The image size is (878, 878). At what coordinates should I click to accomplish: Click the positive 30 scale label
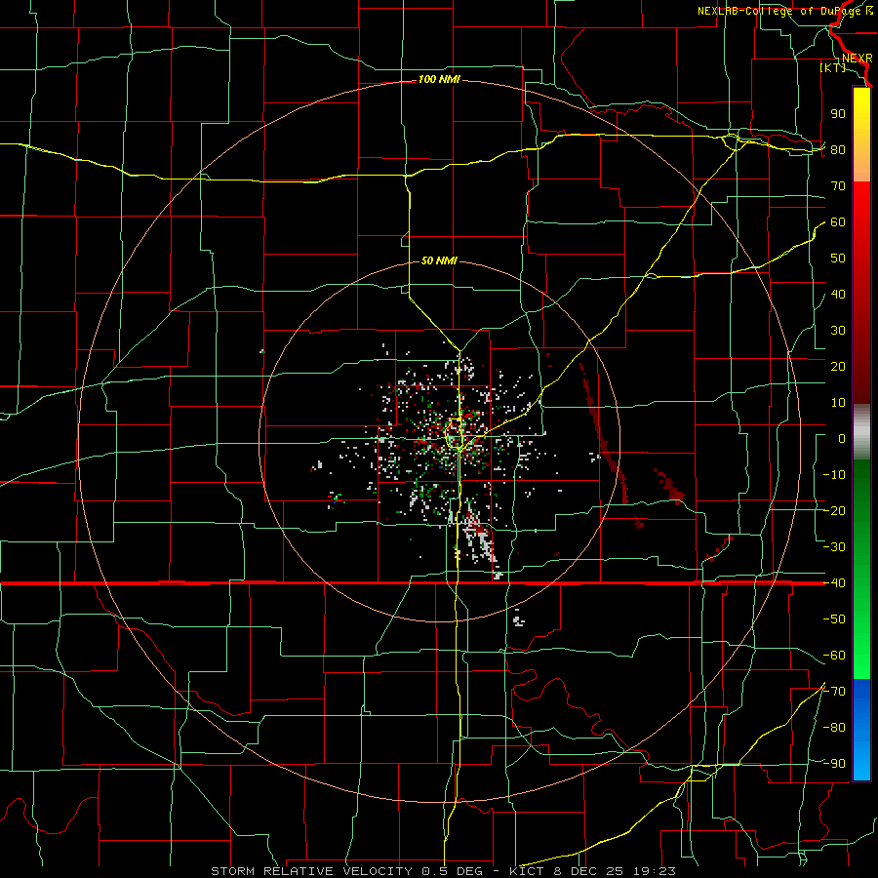pos(838,331)
